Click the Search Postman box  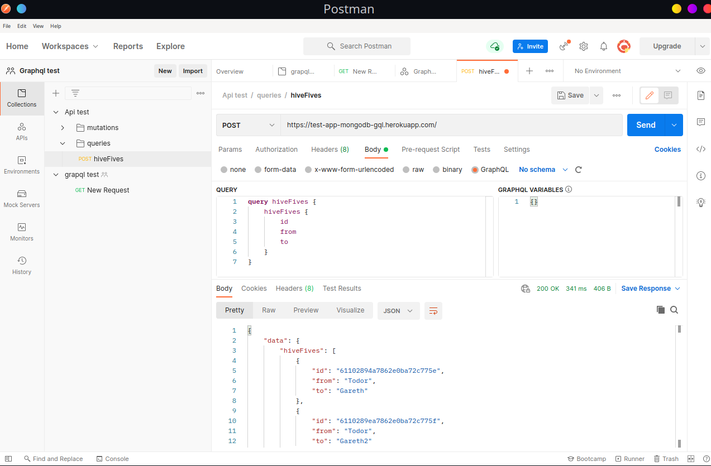[x=357, y=46]
